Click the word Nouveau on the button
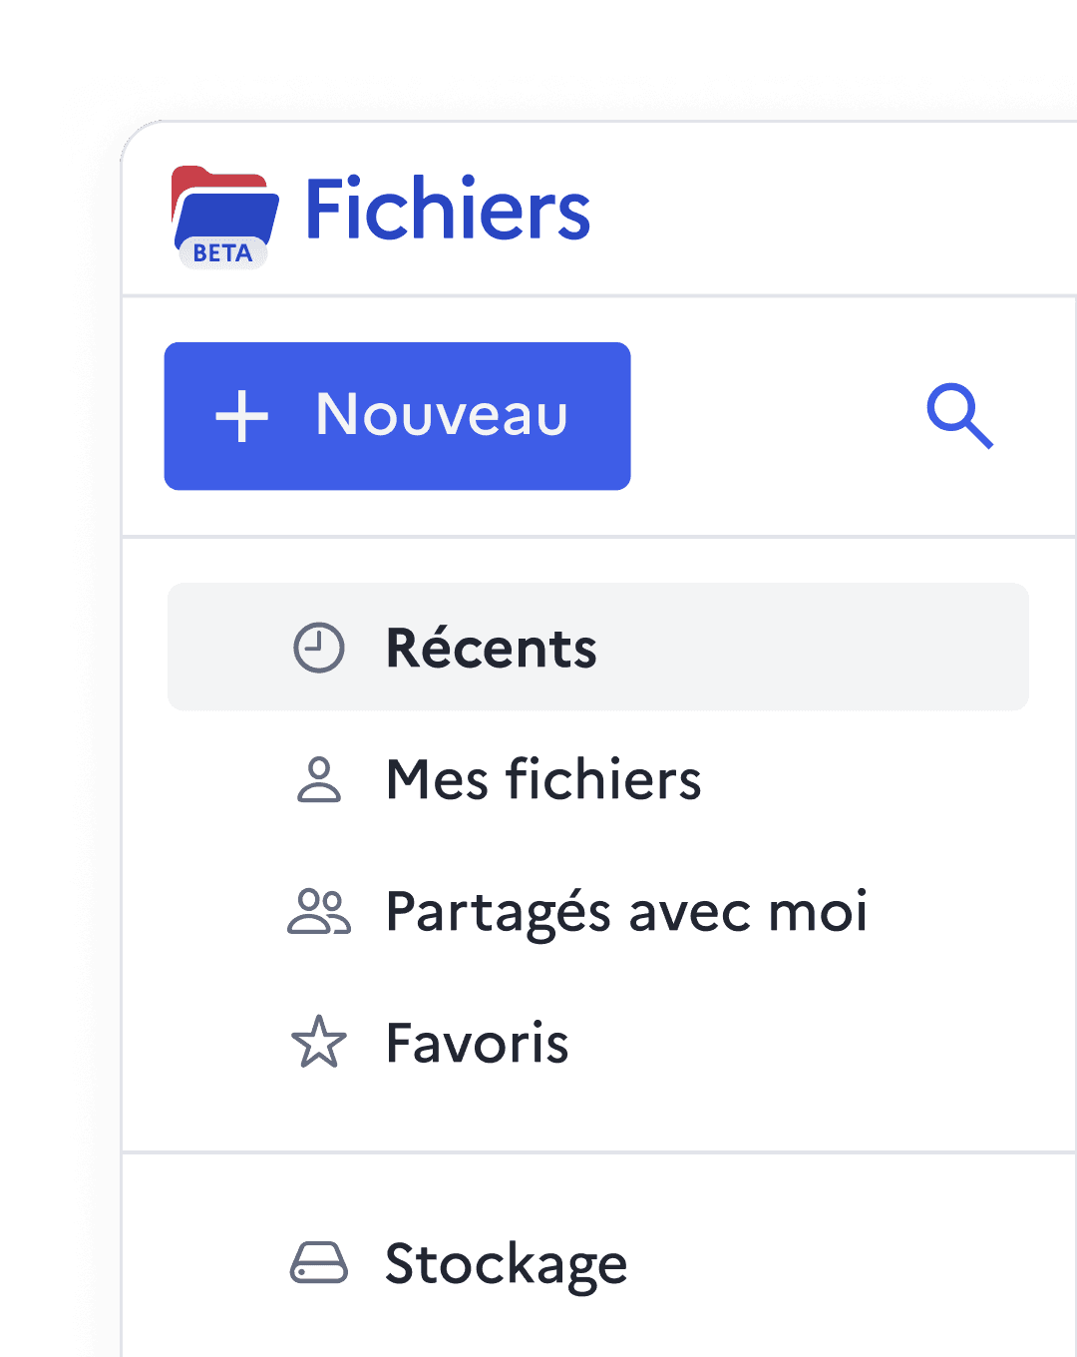Screen dimensions: 1077x1357 442,415
